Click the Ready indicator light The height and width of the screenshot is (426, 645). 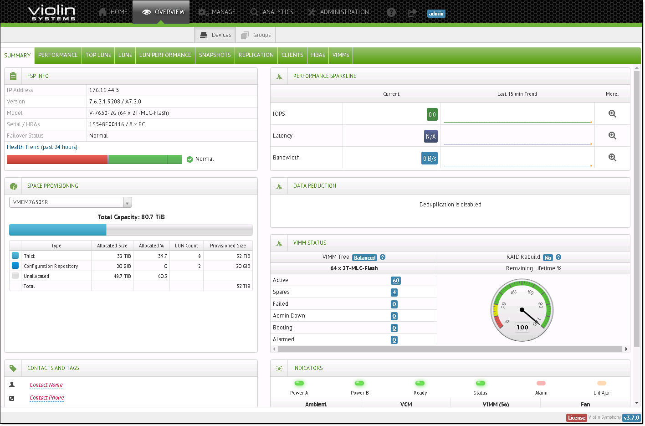(x=420, y=383)
